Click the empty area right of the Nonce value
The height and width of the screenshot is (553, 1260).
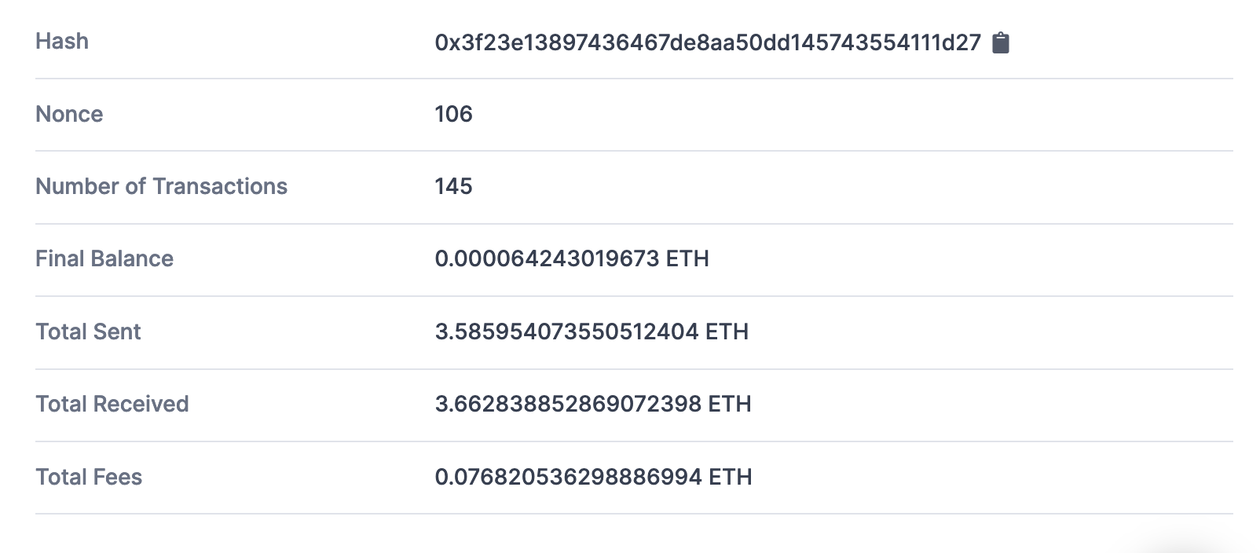coord(864,115)
